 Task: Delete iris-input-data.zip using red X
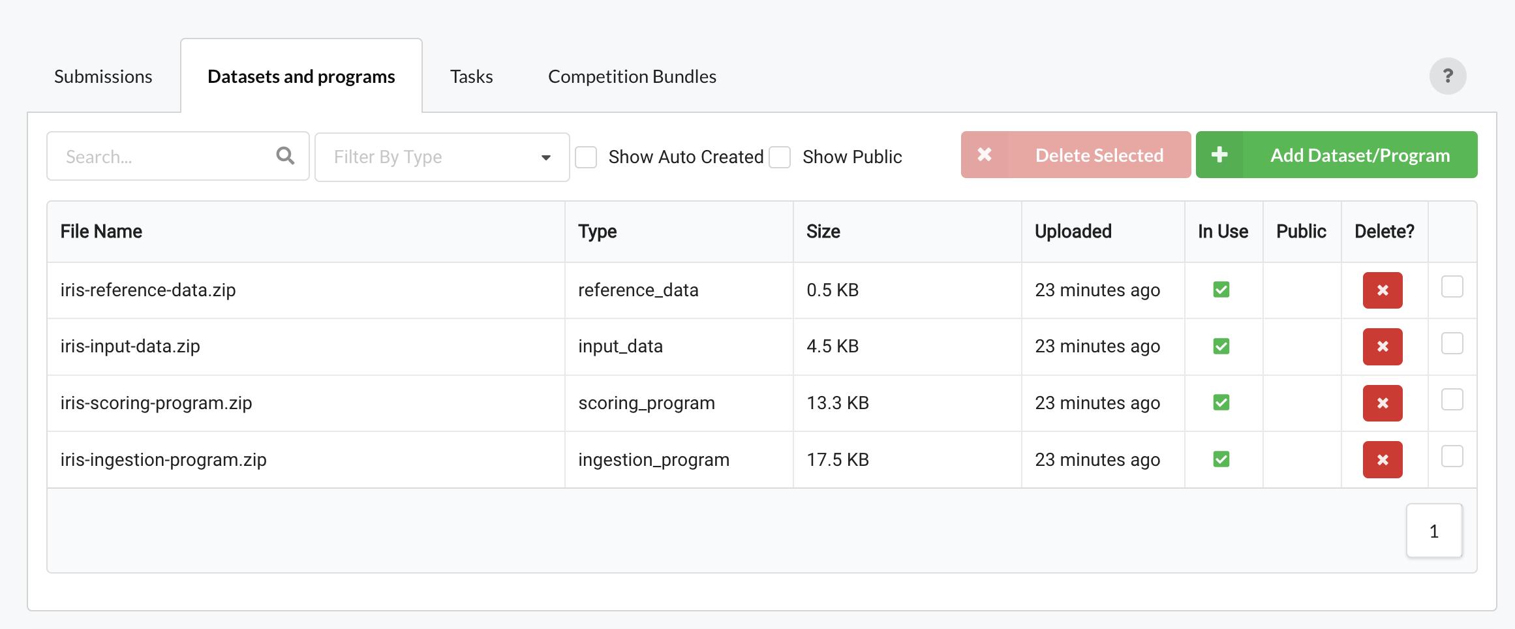pos(1382,346)
